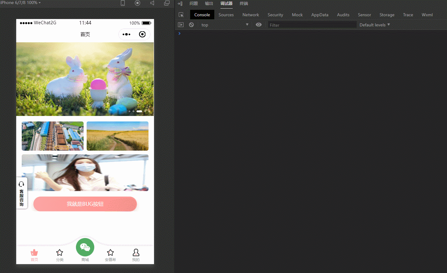Clear console with the ban icon

(x=191, y=25)
